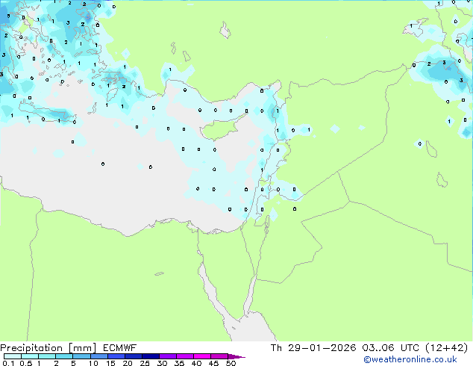
Task: Click the legend value "10"
Action: point(93,363)
